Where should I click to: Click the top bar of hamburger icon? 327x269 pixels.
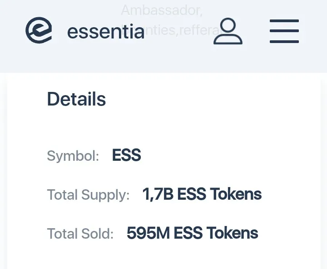tap(284, 21)
